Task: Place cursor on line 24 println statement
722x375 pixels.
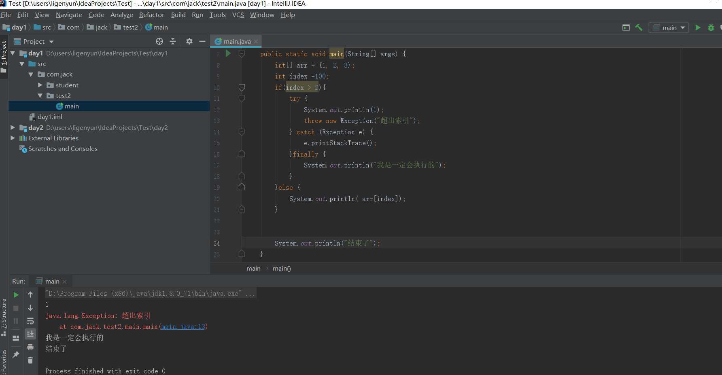Action: click(327, 243)
